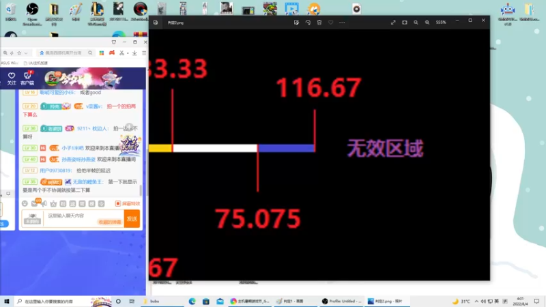Open the colorful apps grid icon in browser
This screenshot has width=546, height=307.
click(x=101, y=53)
